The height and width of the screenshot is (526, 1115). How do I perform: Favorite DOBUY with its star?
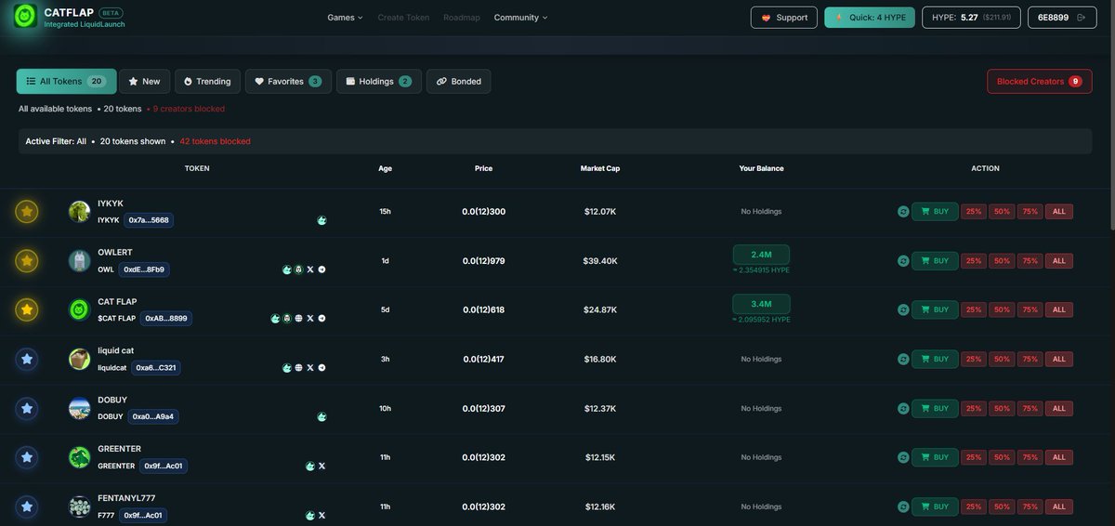(27, 408)
